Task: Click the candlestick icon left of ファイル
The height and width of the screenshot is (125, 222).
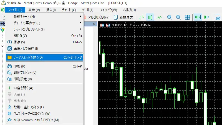Action: [x=3, y=10]
